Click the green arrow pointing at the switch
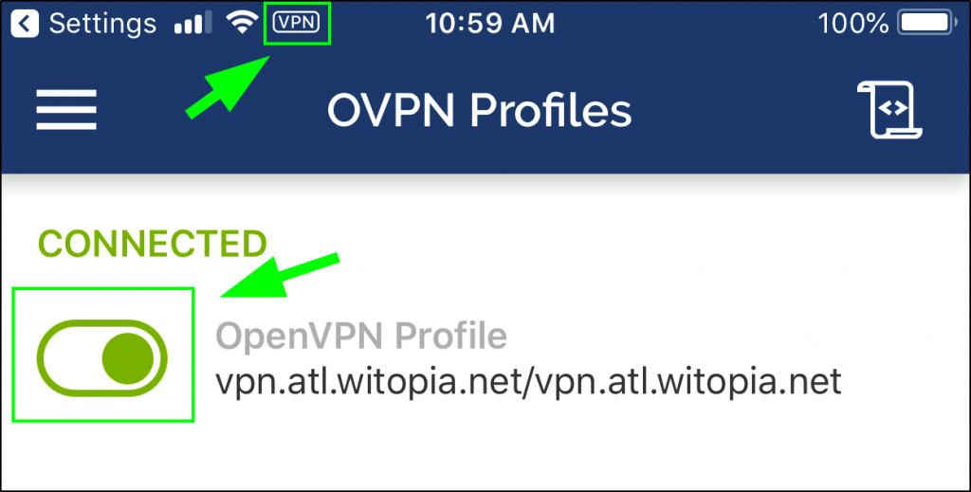Viewport: 971px width, 492px height. pos(280,276)
